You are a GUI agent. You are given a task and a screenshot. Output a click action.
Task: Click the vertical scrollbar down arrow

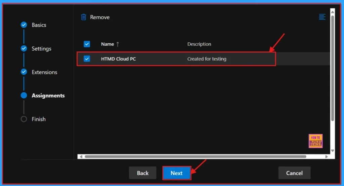click(333, 151)
